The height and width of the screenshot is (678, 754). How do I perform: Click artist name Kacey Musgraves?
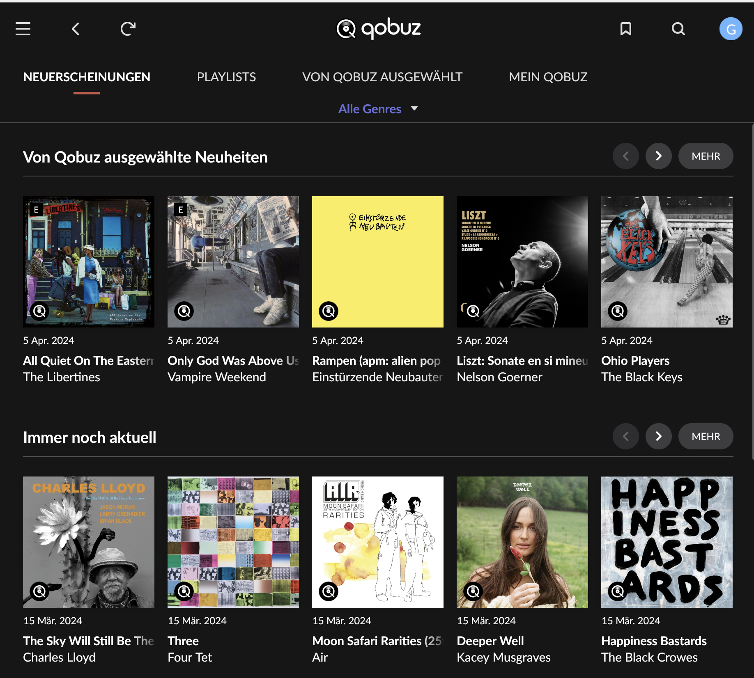pos(504,657)
